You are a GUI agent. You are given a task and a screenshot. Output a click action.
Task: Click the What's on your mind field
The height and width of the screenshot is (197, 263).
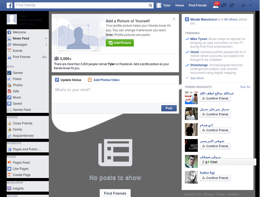coord(115,93)
